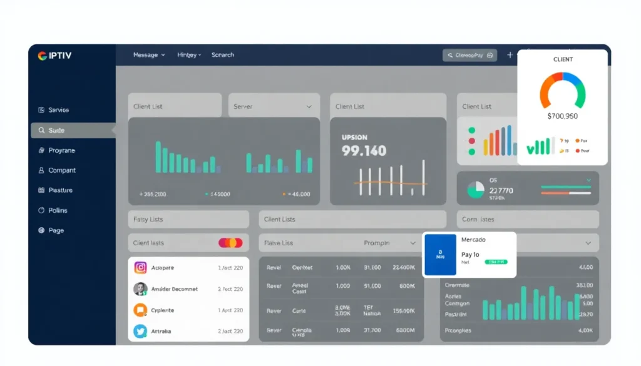The width and height of the screenshot is (641, 366).
Task: Click the orange chat icon beside Cyplente
Action: tap(140, 310)
